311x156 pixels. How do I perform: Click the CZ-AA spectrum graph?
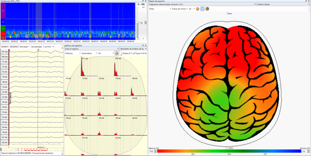click(x=106, y=107)
